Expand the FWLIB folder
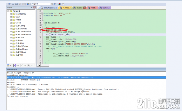Viewport: 182px width, 111px height. click(11, 20)
